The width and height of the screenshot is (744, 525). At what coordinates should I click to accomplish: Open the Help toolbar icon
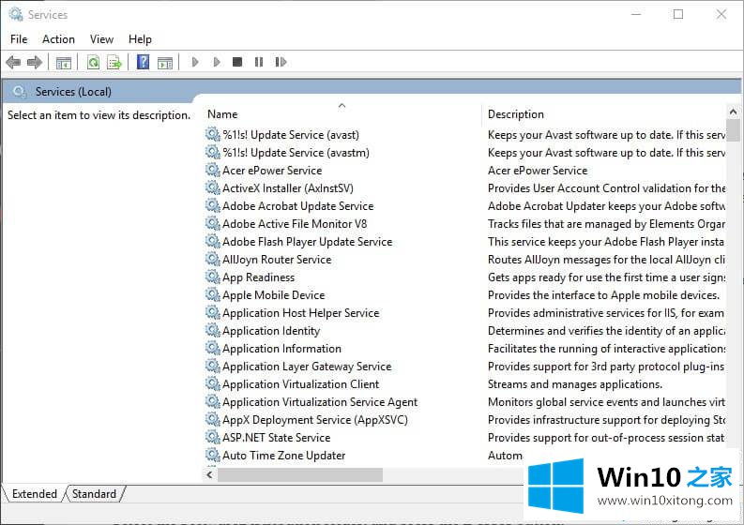tap(143, 62)
